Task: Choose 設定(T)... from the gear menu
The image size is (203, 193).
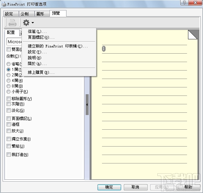Action: point(60,52)
